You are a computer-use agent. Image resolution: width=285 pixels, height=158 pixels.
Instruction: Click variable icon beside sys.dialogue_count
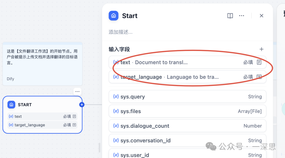coord(116,126)
